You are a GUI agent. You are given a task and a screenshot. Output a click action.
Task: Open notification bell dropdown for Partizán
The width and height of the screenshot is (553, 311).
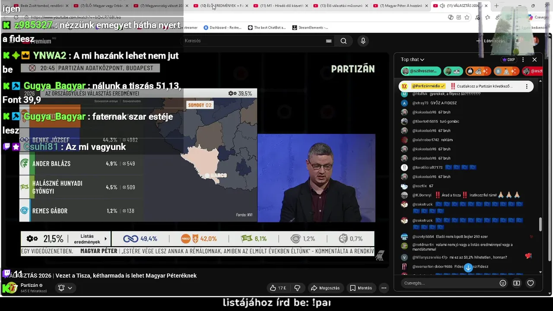coord(65,288)
